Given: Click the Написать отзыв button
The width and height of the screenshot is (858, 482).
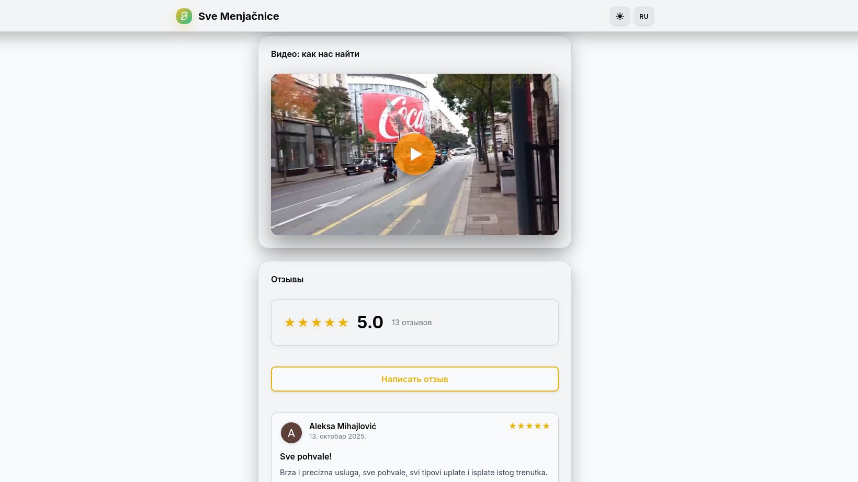Looking at the screenshot, I should click(x=415, y=379).
